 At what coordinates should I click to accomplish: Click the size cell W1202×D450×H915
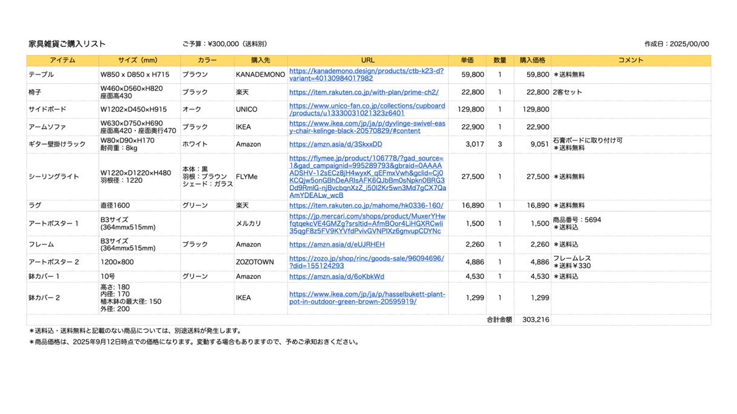point(139,109)
